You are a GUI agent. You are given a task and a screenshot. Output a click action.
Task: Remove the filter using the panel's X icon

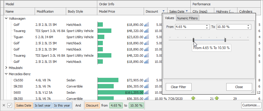tap(4, 105)
